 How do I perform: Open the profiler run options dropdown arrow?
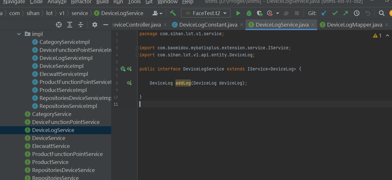(x=278, y=13)
